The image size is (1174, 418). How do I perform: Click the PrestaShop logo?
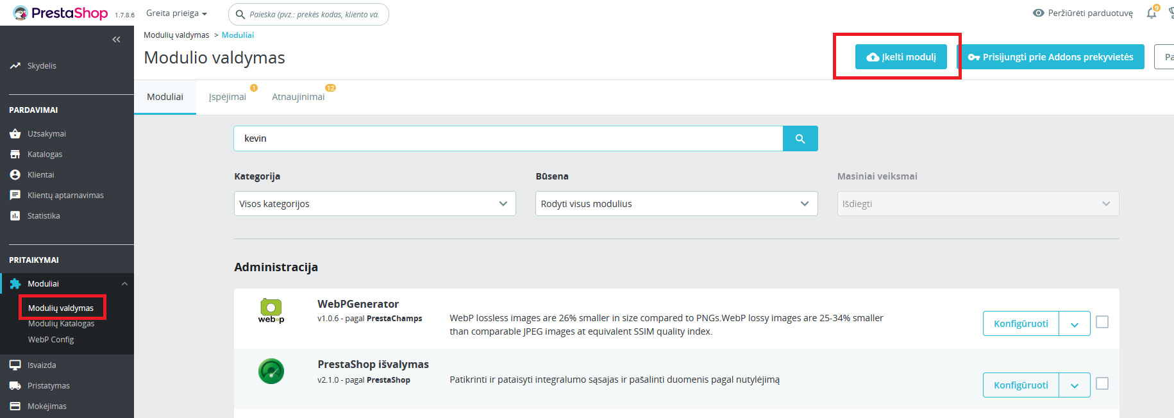point(60,13)
